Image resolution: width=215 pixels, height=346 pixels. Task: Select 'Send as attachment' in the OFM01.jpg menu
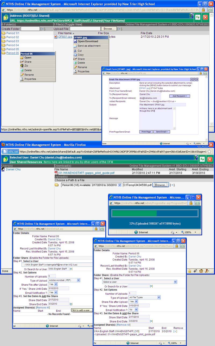point(91,46)
